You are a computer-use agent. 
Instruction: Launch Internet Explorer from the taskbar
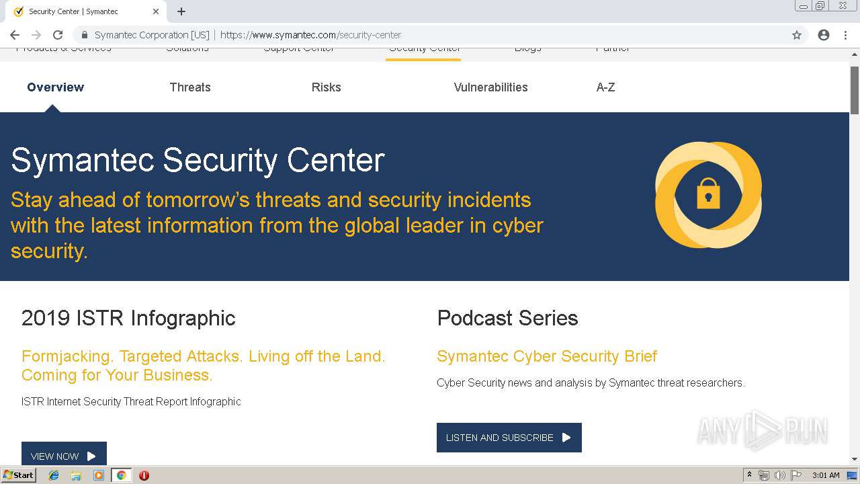click(54, 475)
